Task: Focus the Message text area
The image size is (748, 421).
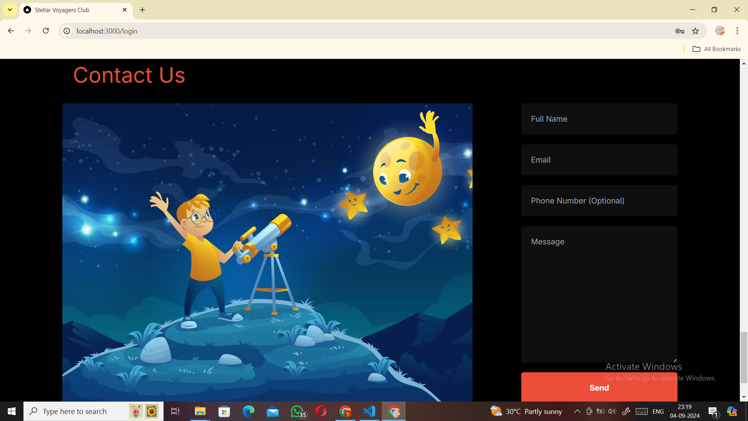Action: point(599,294)
